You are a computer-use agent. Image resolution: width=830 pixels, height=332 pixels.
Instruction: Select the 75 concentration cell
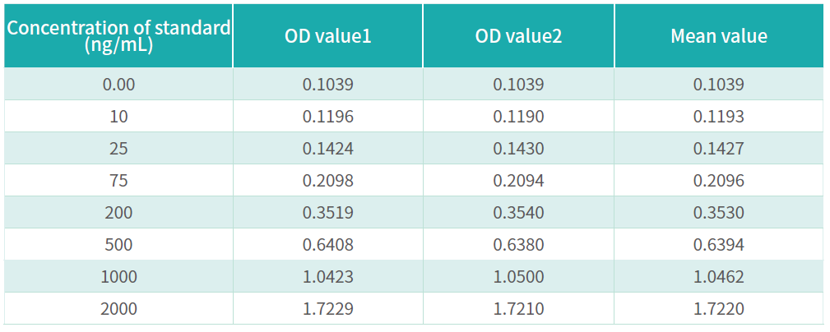click(119, 181)
